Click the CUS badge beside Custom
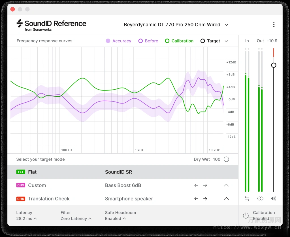290x237 pixels. click(21, 185)
